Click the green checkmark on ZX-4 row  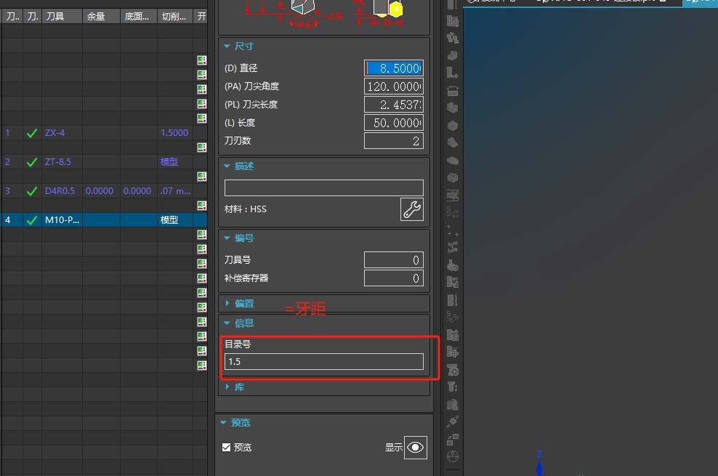tap(31, 133)
